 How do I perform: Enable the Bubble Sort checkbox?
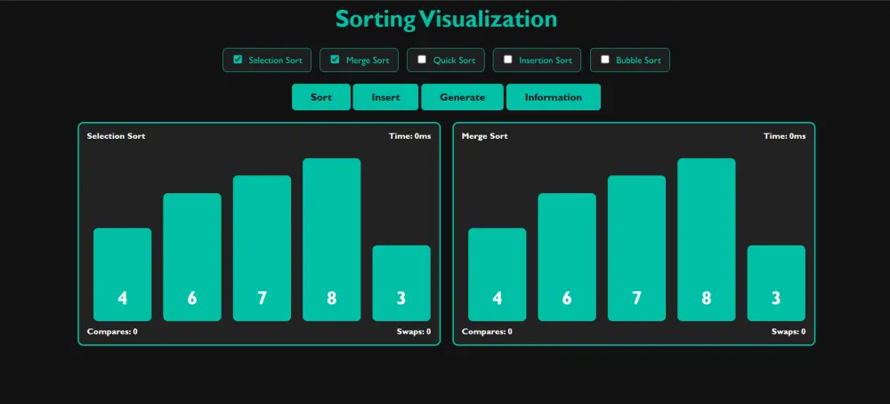(x=605, y=59)
